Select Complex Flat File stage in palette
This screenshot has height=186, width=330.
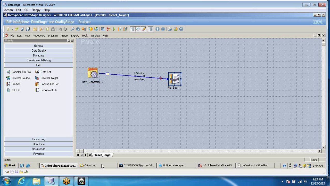18,72
